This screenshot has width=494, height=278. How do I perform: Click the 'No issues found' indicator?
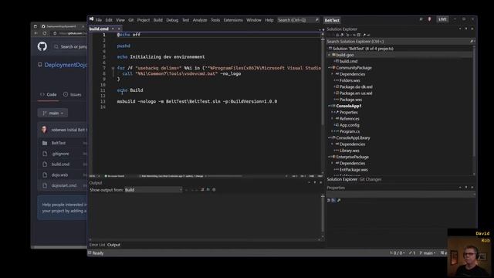[x=114, y=176]
